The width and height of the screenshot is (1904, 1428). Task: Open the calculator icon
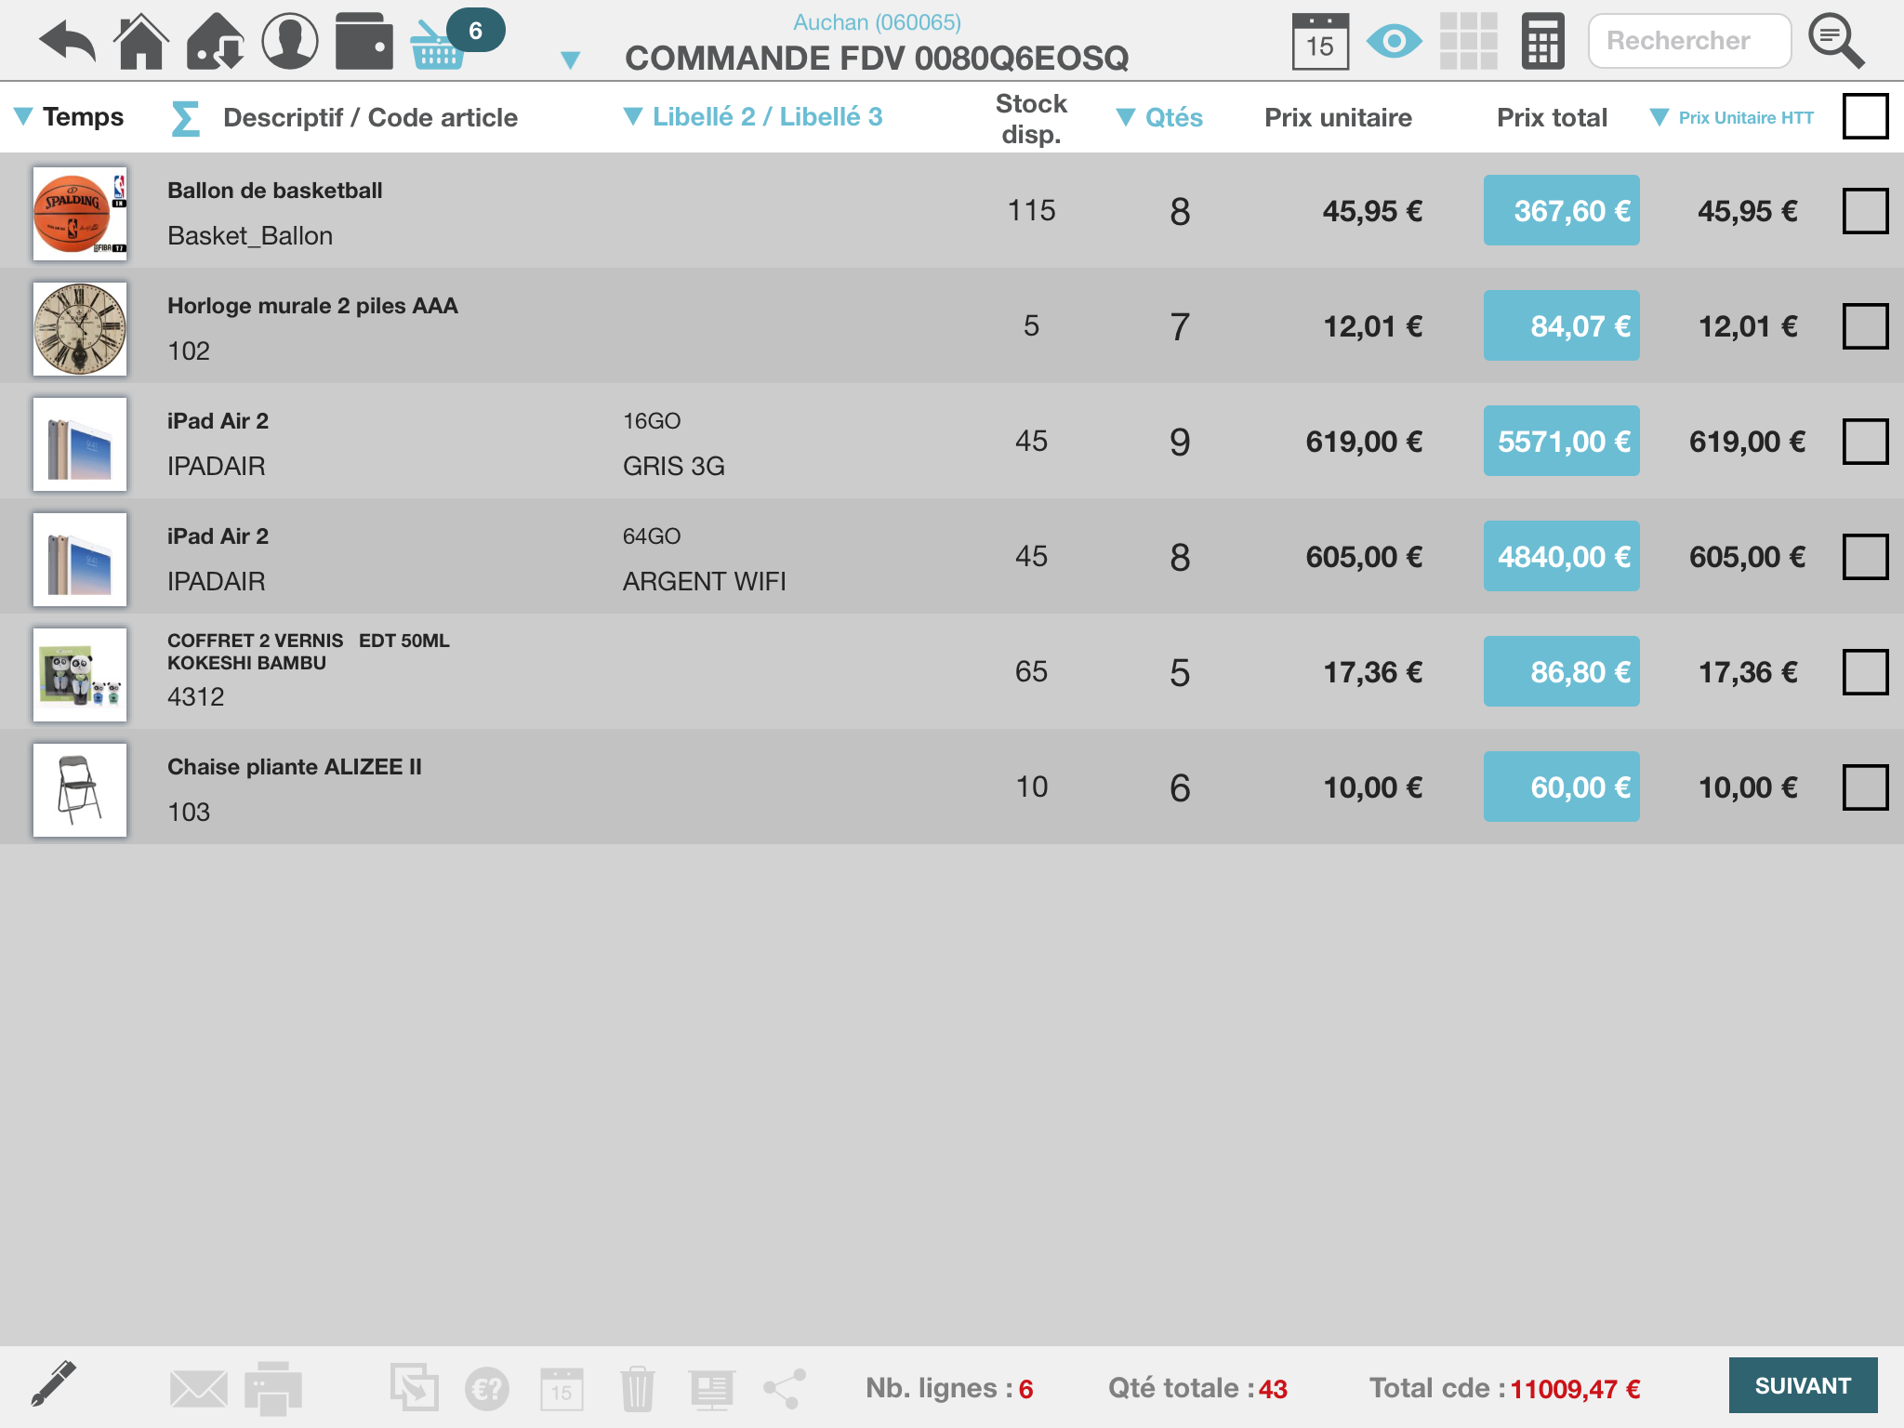(1543, 41)
